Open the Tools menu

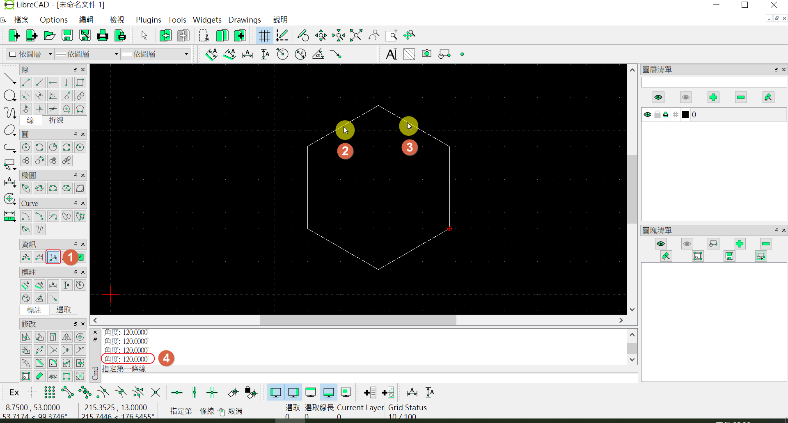(x=177, y=20)
